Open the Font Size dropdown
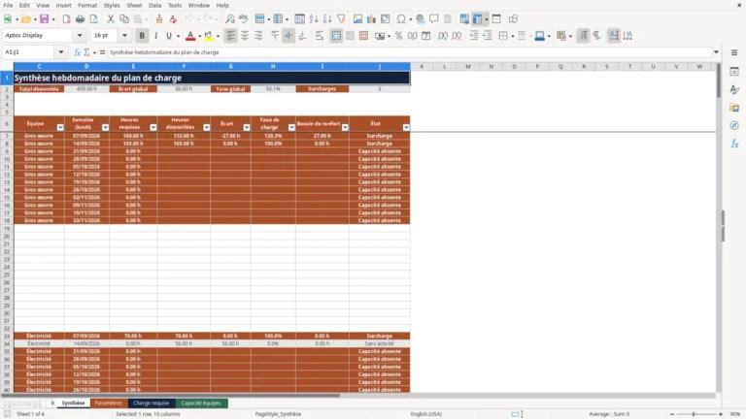This screenshot has width=746, height=419. tap(124, 35)
